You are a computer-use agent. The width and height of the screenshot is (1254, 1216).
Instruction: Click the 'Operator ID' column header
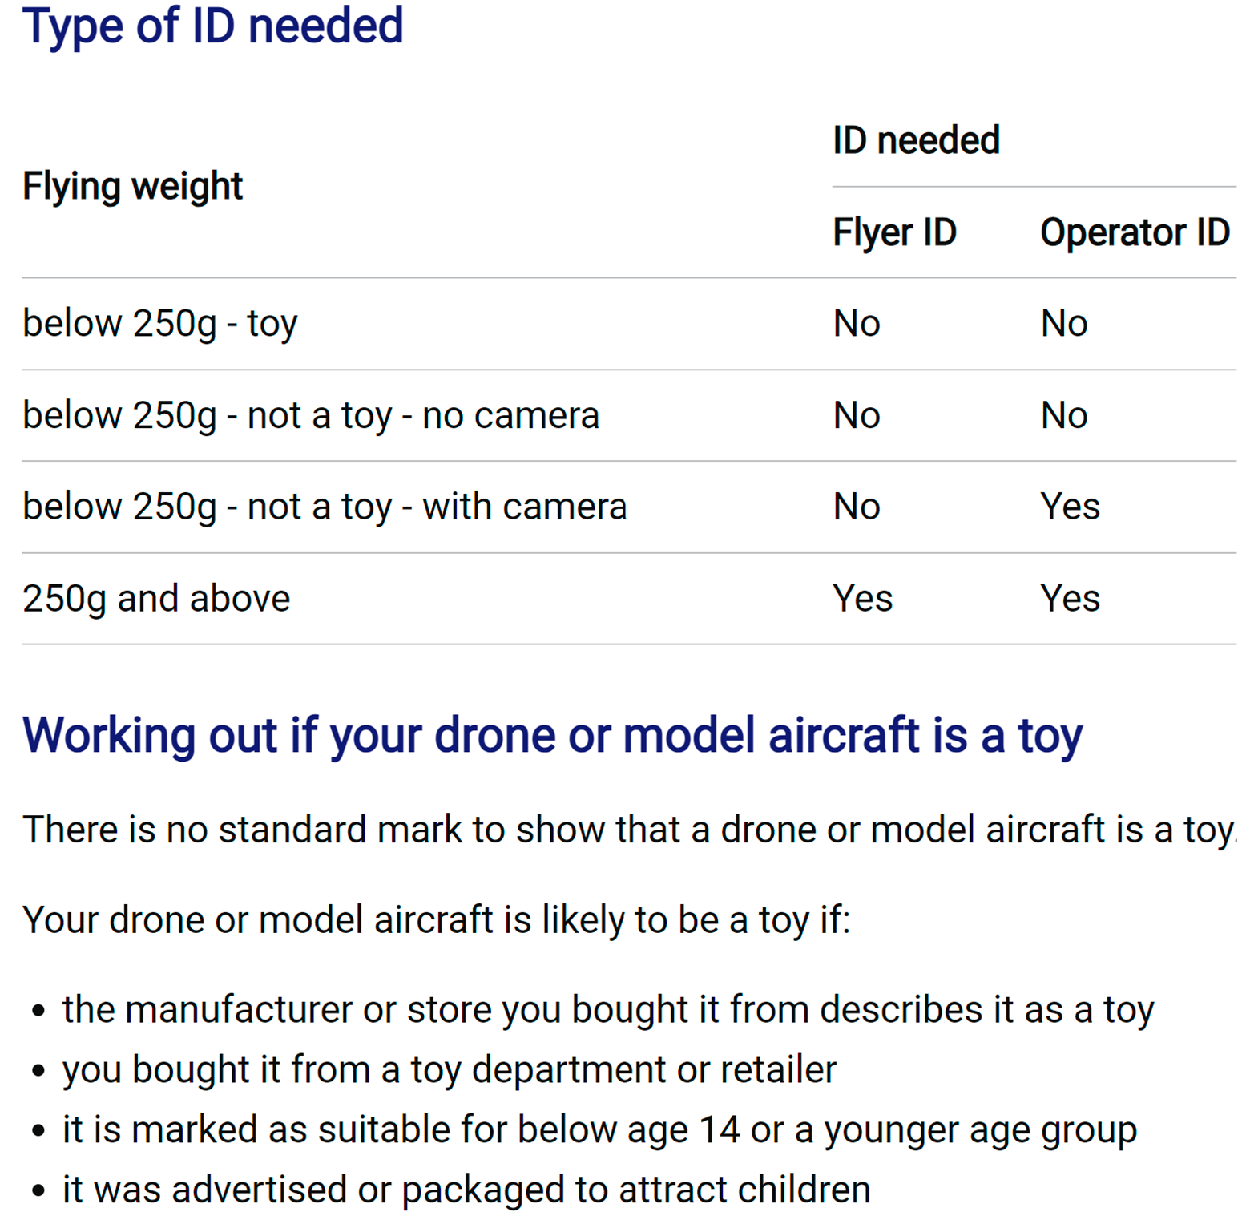pos(1135,232)
